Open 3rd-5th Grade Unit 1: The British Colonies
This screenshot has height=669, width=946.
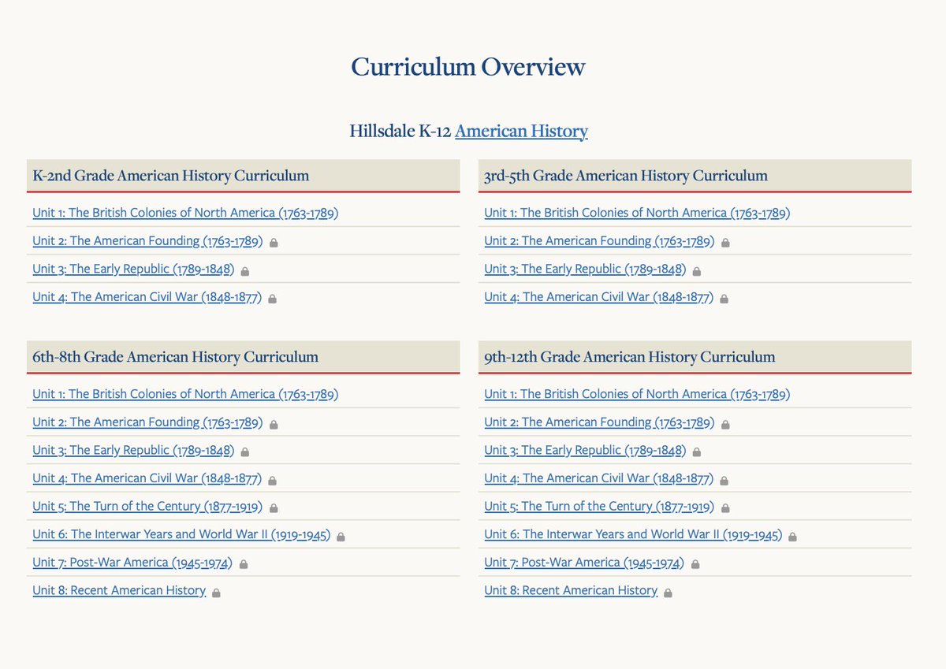tap(637, 213)
